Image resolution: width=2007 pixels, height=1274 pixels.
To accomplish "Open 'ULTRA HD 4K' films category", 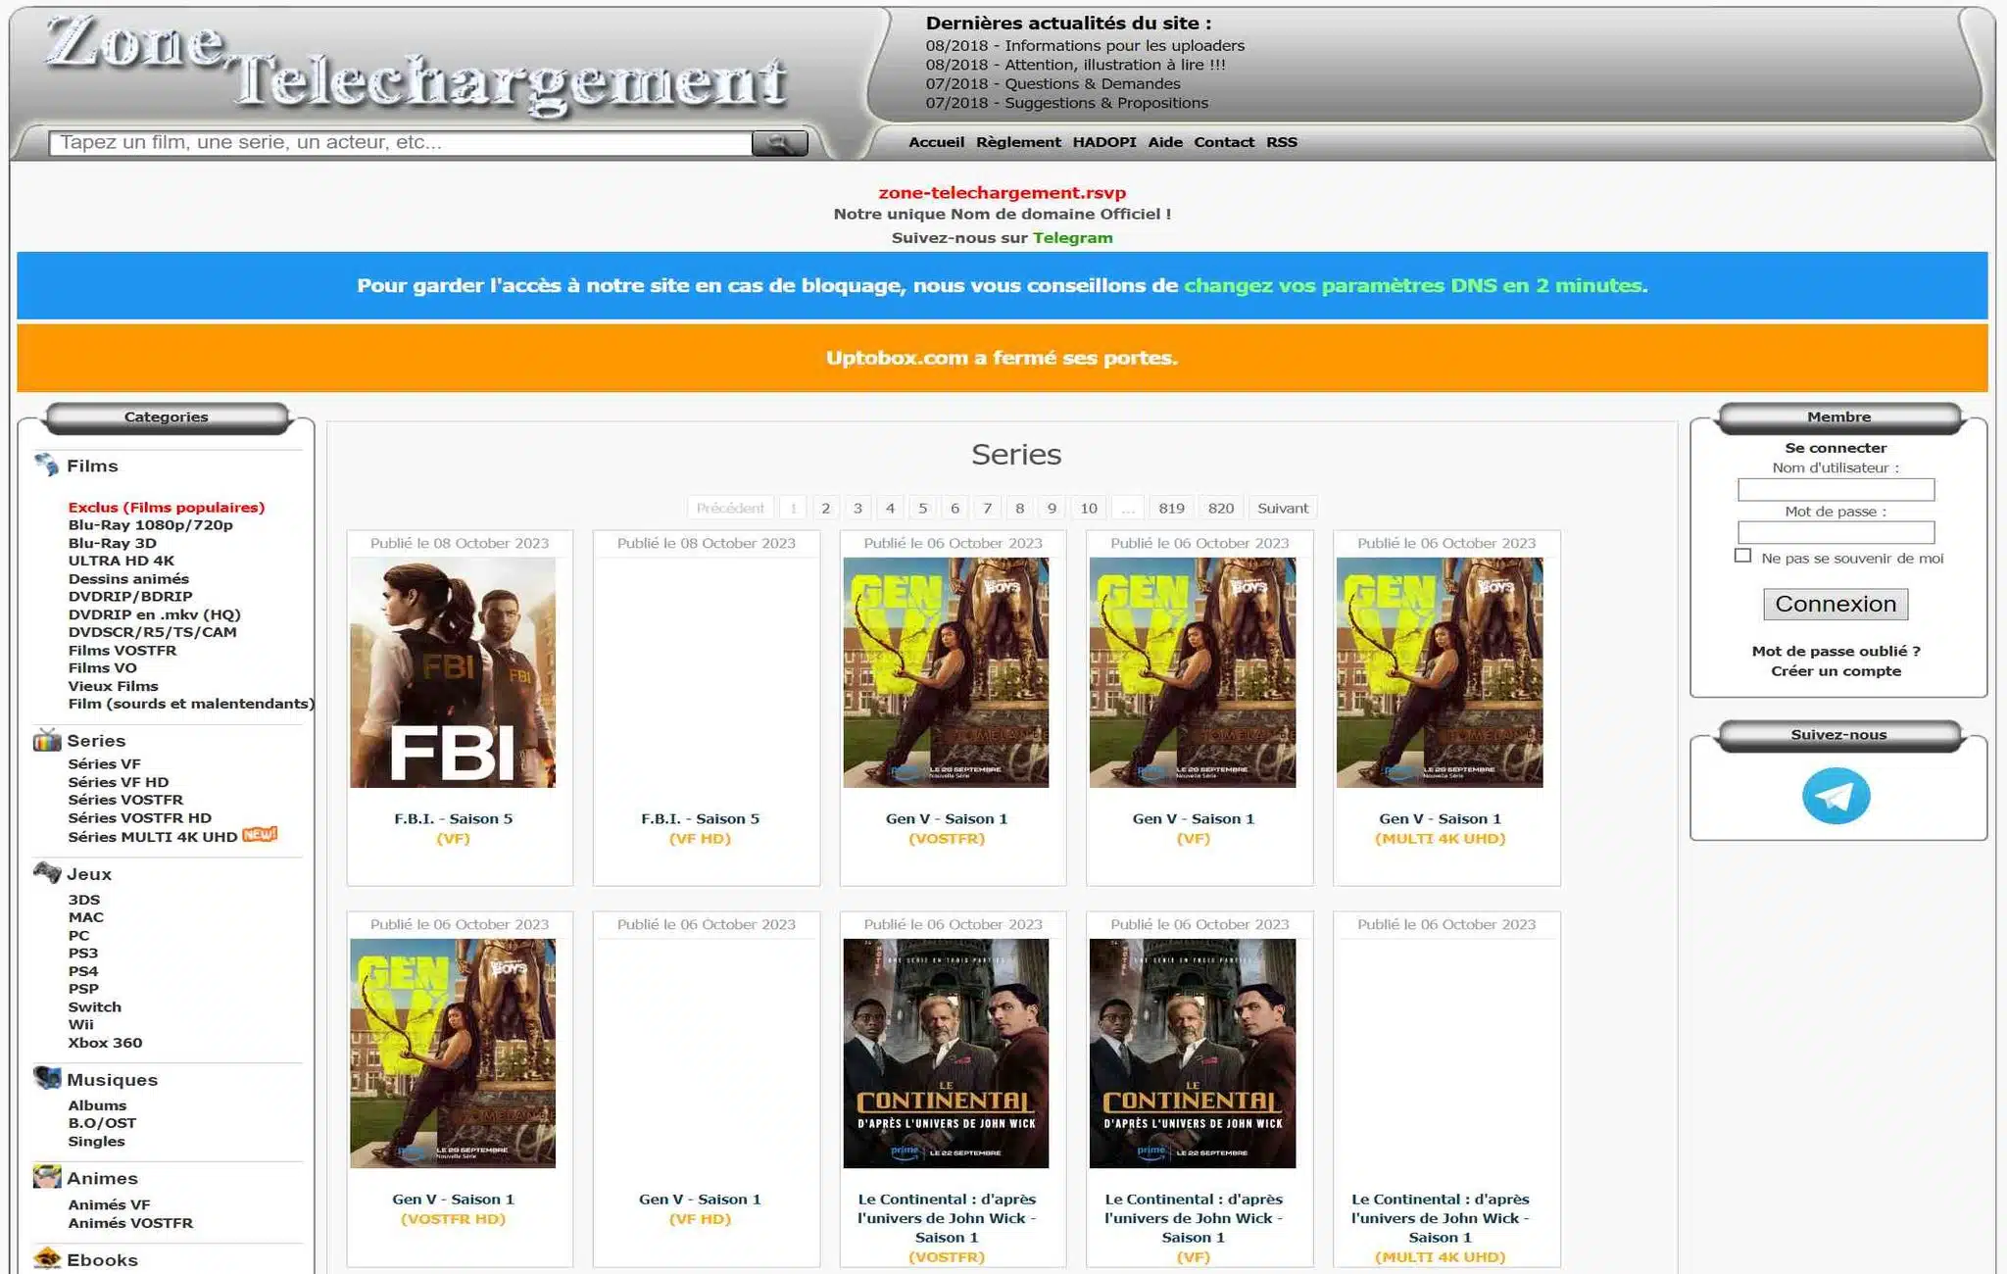I will click(x=121, y=561).
